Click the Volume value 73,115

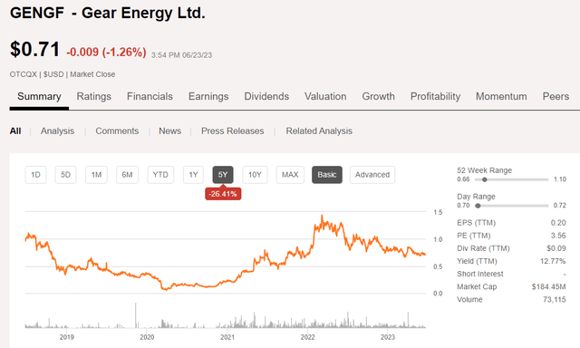click(554, 300)
